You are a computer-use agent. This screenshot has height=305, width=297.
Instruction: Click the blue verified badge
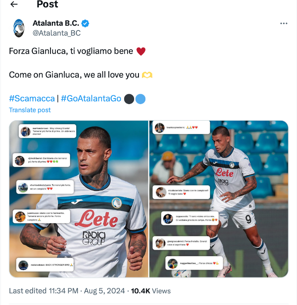[86, 23]
